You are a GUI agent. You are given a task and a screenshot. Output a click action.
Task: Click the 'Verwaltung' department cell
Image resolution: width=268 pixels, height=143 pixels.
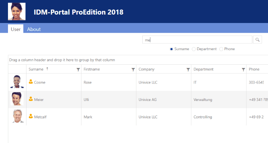pyautogui.click(x=203, y=100)
